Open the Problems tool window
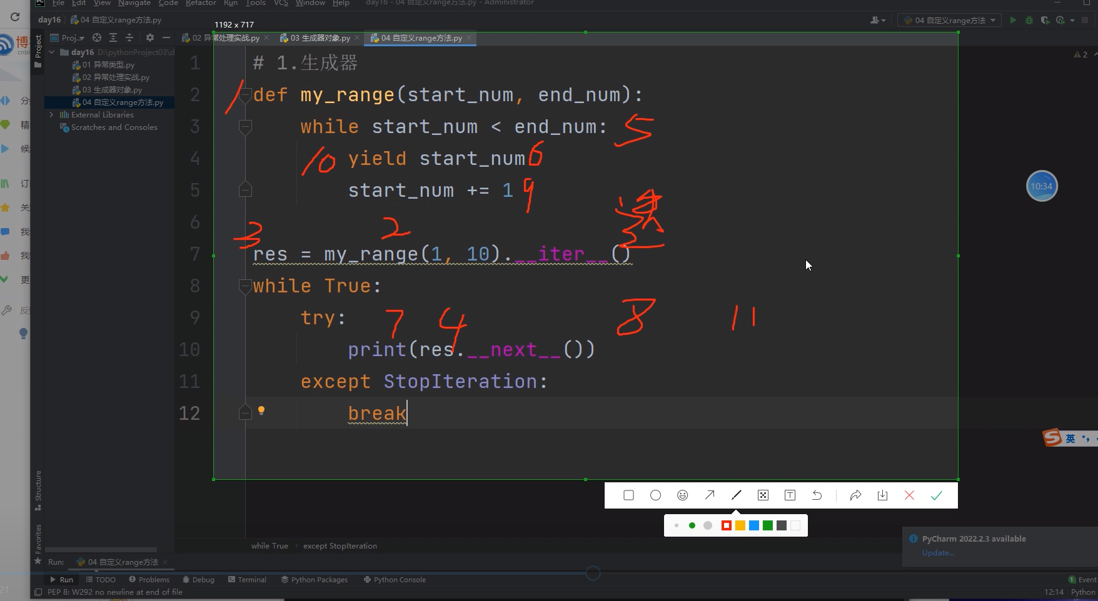This screenshot has width=1098, height=601. [x=149, y=580]
